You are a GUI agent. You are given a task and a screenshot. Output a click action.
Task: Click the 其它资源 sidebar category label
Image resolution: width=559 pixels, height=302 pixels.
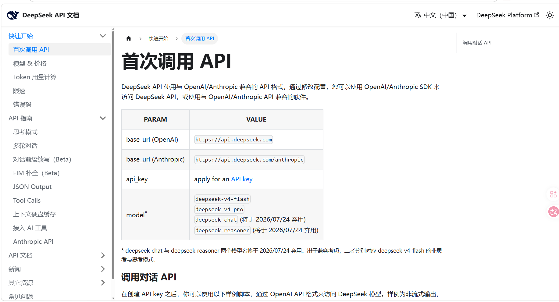[x=21, y=283]
